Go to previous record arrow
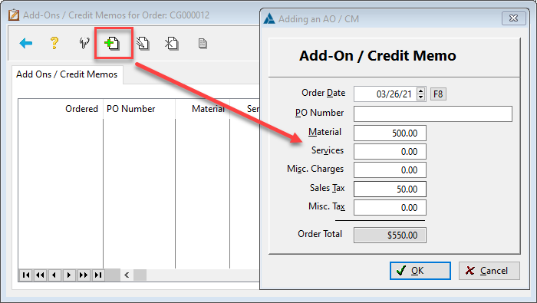Viewport: 537px width, 303px height. pos(54,275)
